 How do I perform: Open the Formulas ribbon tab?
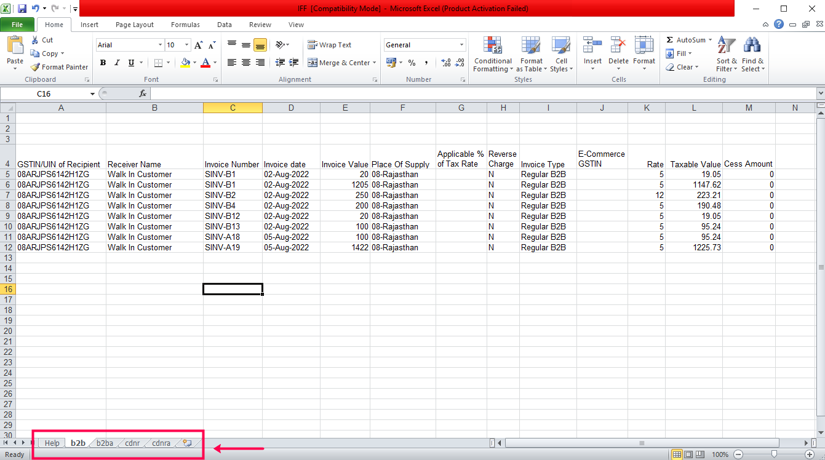[185, 25]
